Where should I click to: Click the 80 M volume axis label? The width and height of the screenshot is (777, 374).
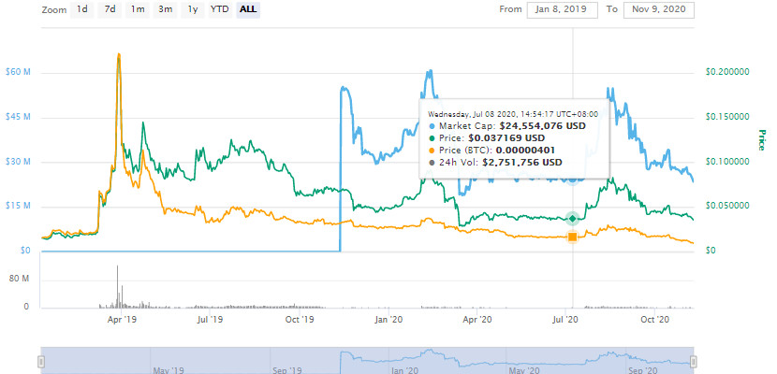point(21,279)
